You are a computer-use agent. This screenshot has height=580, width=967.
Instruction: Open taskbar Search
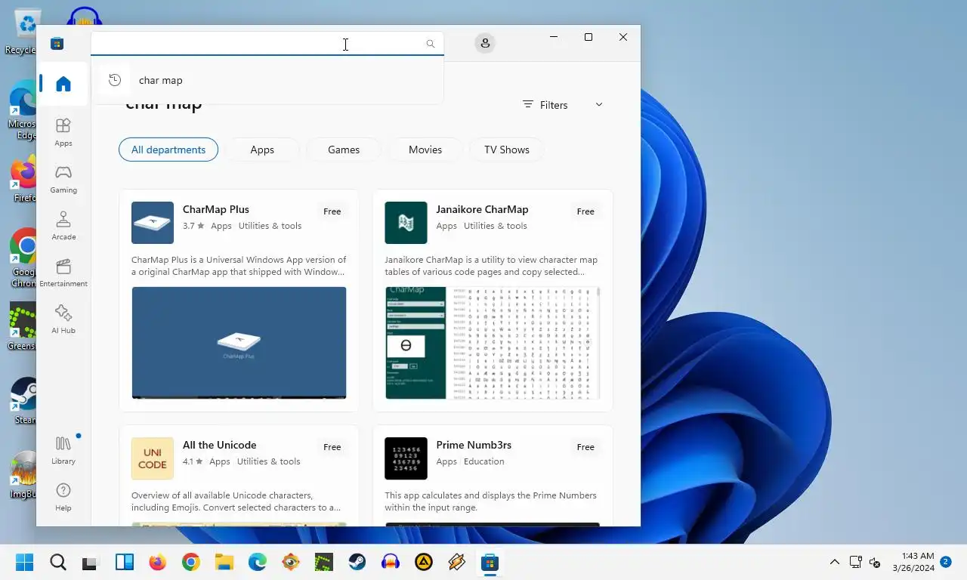tap(58, 562)
